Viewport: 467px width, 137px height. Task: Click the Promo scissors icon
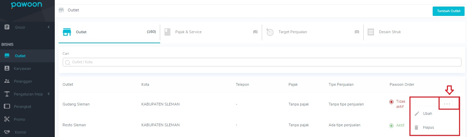click(7, 119)
